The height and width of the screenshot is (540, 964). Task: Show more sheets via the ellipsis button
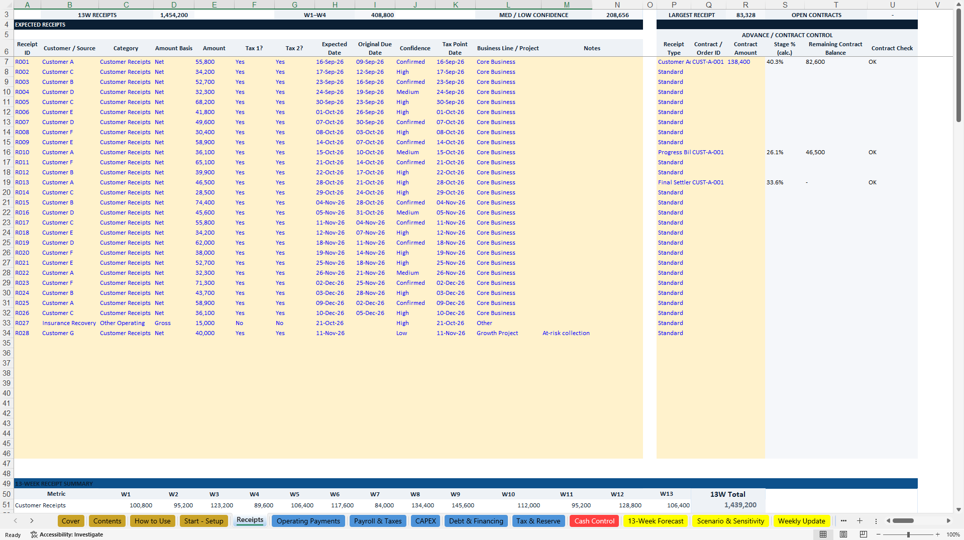[843, 521]
